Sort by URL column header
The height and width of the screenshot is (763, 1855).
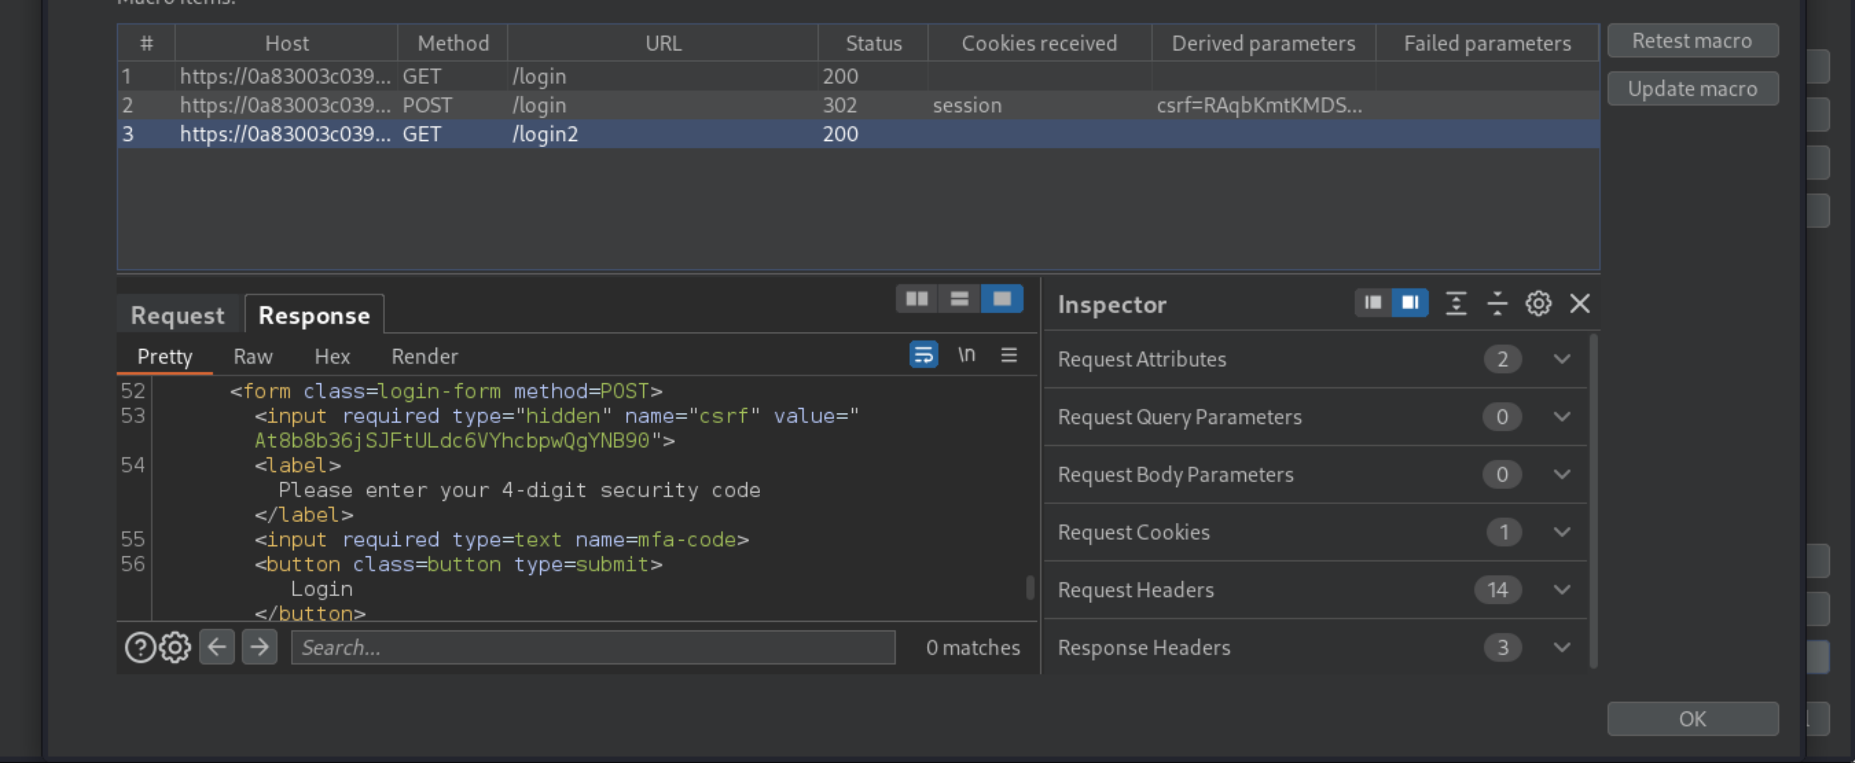(662, 43)
